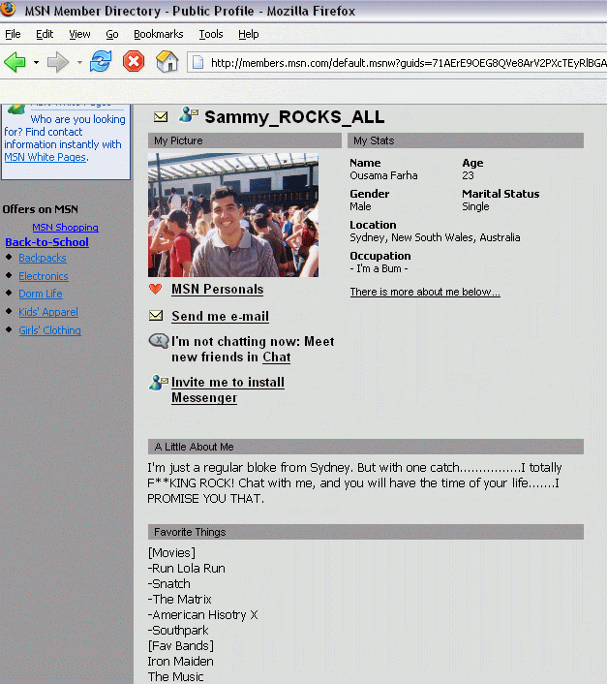Click the Backpacks link in sidebar
607x684 pixels.
[42, 258]
